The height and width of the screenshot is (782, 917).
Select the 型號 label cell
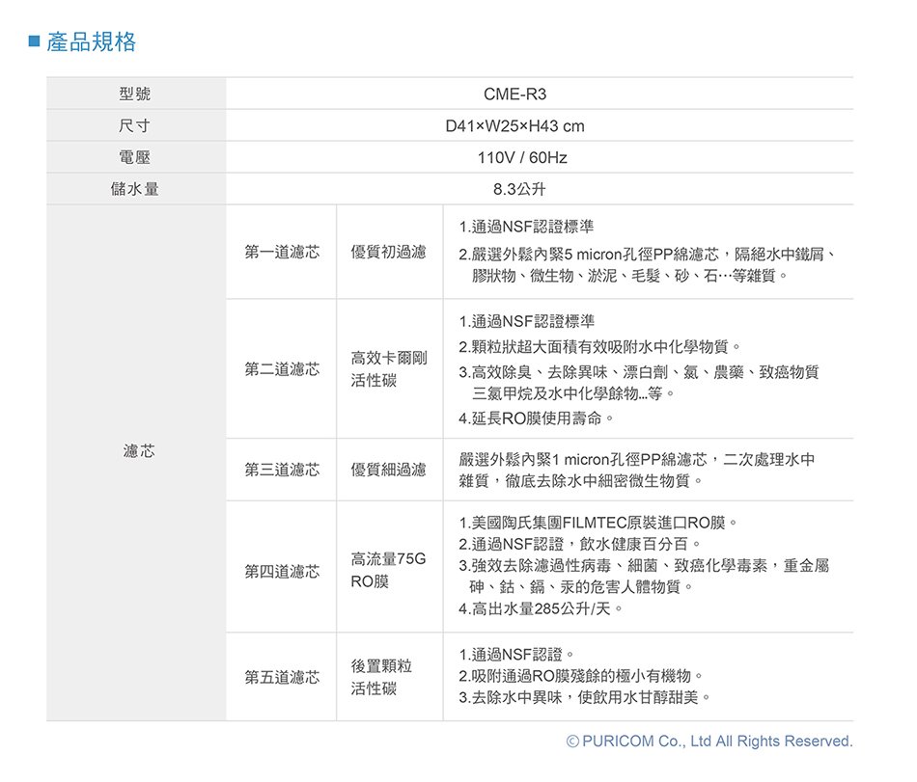click(x=136, y=94)
